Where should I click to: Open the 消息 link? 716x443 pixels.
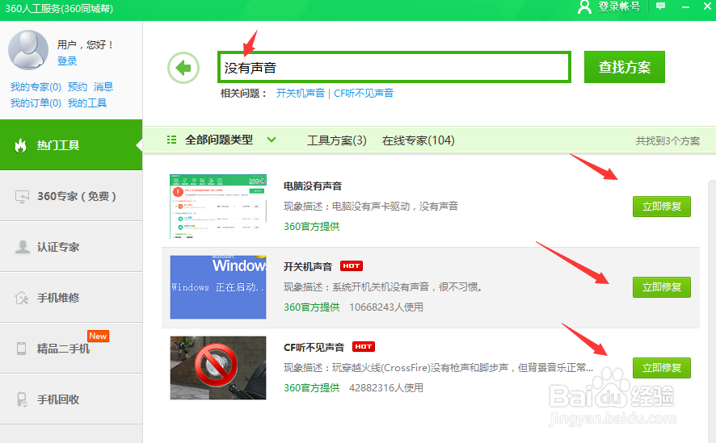[103, 86]
